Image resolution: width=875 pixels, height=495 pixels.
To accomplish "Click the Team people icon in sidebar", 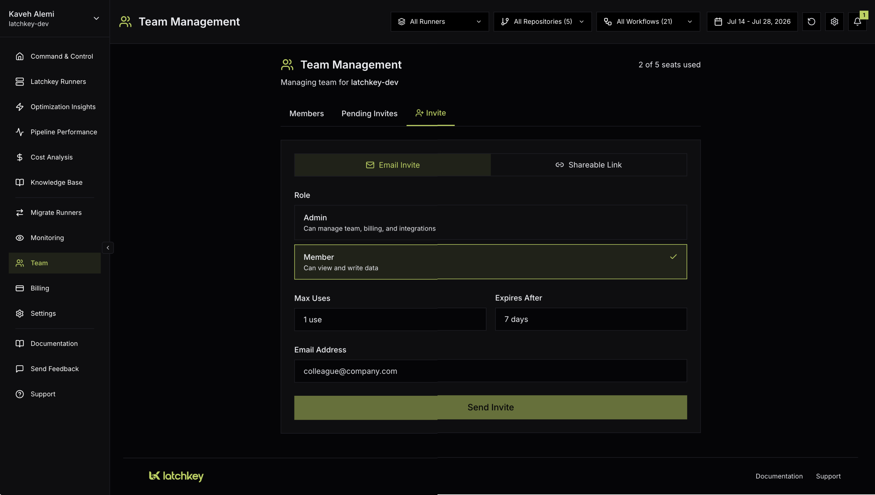I will 20,263.
